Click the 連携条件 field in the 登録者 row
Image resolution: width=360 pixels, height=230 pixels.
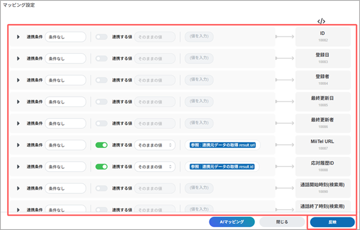[65, 80]
